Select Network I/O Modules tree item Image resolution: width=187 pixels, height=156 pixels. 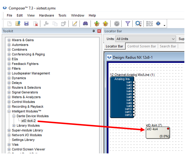[x=27, y=135]
